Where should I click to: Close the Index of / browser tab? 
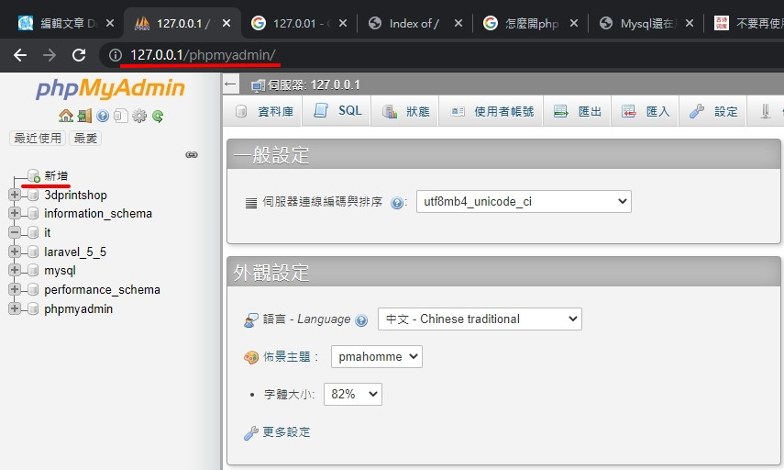[458, 23]
